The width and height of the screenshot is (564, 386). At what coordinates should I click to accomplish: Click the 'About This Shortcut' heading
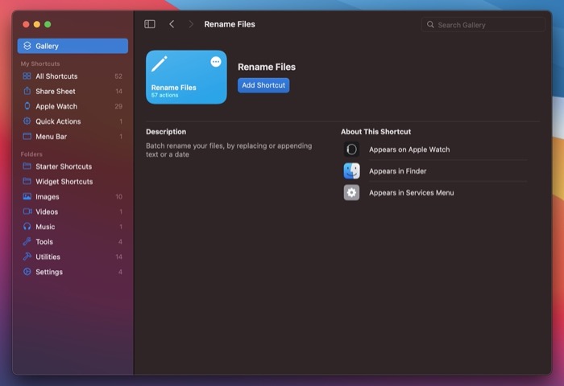[x=376, y=131]
